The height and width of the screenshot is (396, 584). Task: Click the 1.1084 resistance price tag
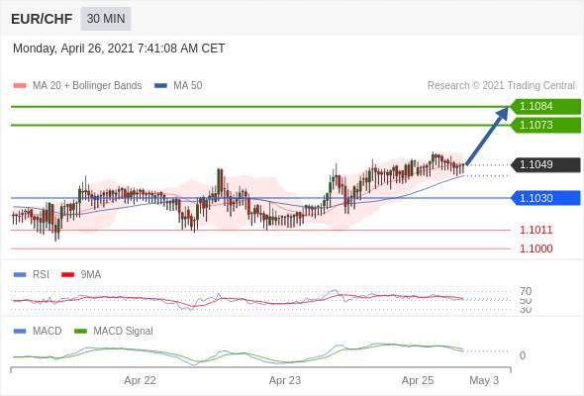click(545, 106)
